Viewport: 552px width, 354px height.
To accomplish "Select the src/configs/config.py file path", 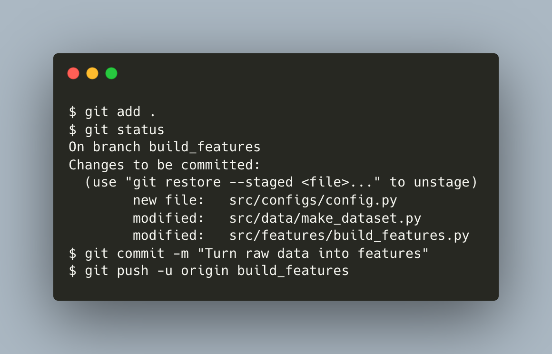I will coord(313,200).
